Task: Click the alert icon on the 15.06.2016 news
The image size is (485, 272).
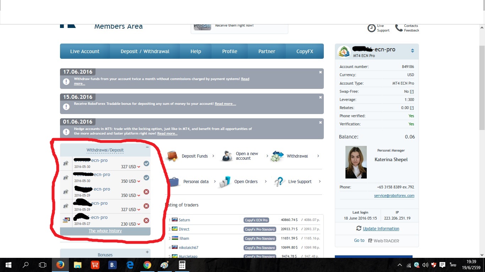Action: [66, 106]
